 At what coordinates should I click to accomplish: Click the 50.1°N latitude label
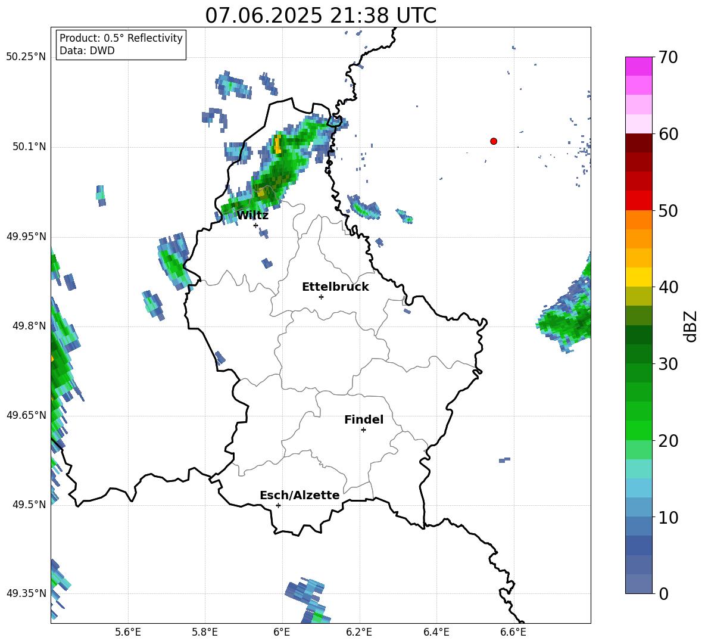(x=29, y=147)
